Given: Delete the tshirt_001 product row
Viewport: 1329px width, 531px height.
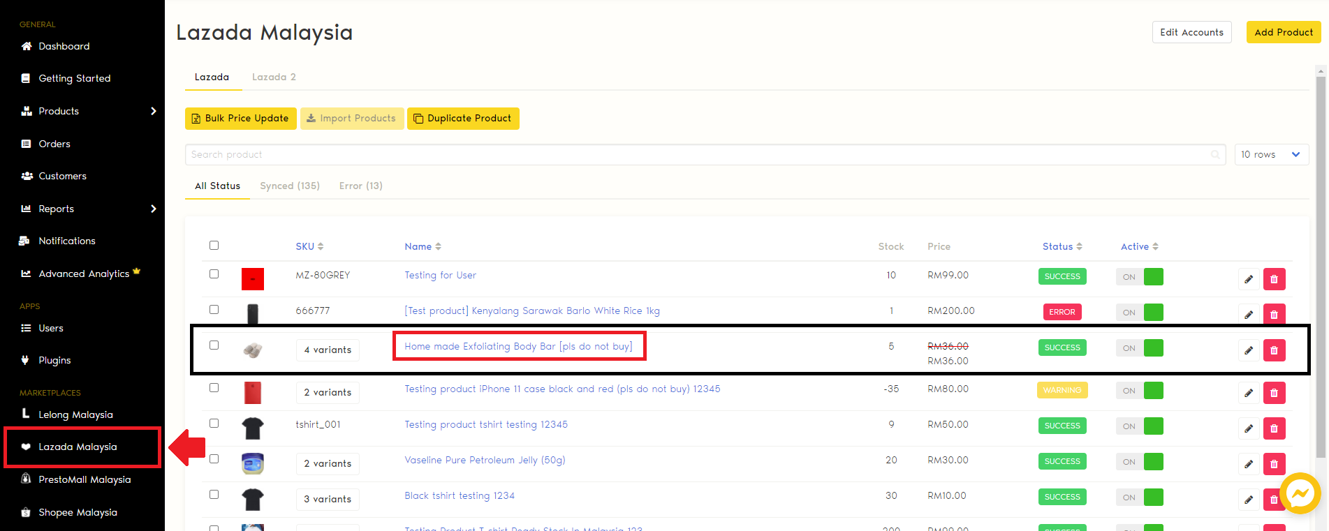Looking at the screenshot, I should coord(1274,428).
